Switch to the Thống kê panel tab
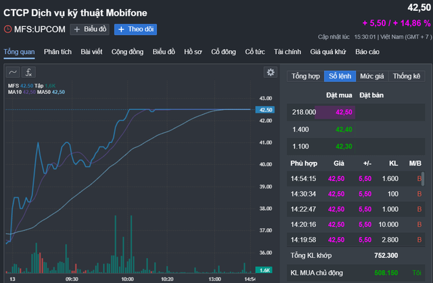Image resolution: width=433 pixels, height=283 pixels. (407, 76)
